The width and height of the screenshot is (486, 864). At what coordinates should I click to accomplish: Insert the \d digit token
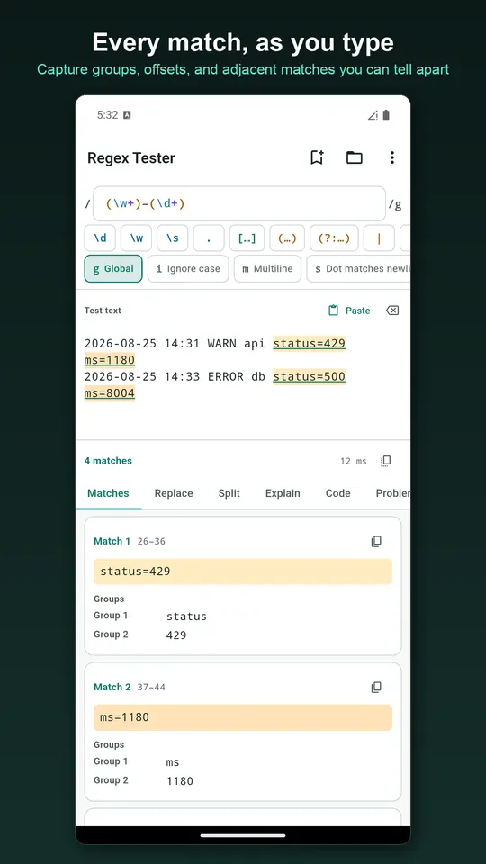tap(100, 238)
